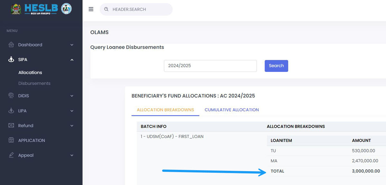Click the LIPA icon in sidebar
Image resolution: width=386 pixels, height=185 pixels.
pos(11,111)
